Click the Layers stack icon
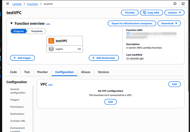Viewport: 190px width, 132px height. point(51,49)
